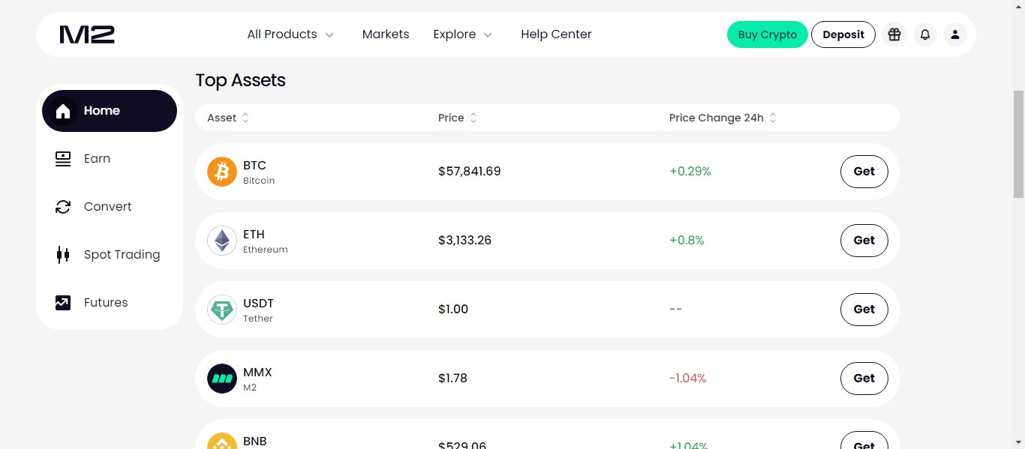This screenshot has height=449, width=1025.
Task: Select the Bitcoin coin icon
Action: tap(222, 172)
